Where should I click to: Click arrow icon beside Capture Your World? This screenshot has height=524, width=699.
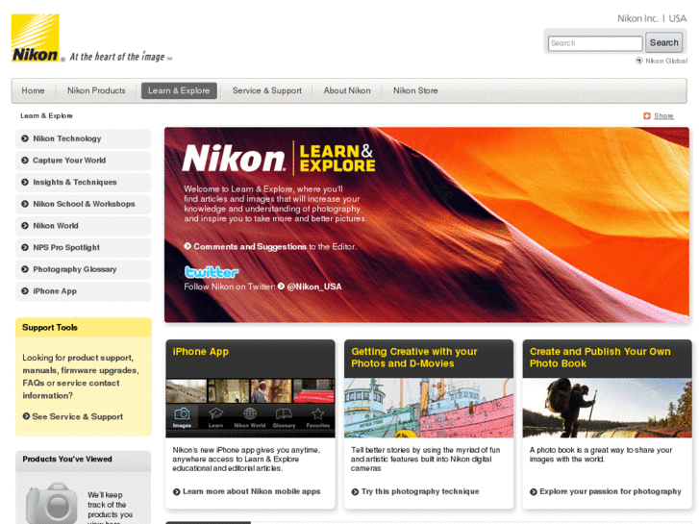point(25,161)
